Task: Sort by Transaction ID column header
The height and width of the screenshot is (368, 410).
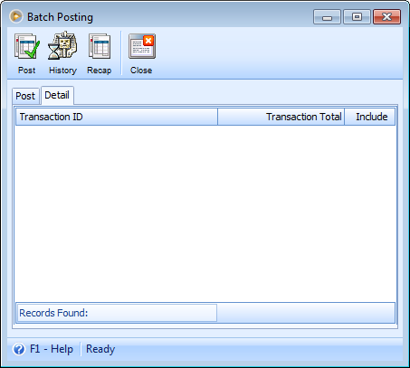Action: point(117,117)
